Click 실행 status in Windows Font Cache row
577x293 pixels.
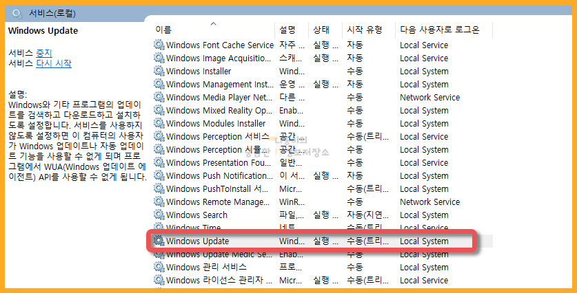point(325,45)
